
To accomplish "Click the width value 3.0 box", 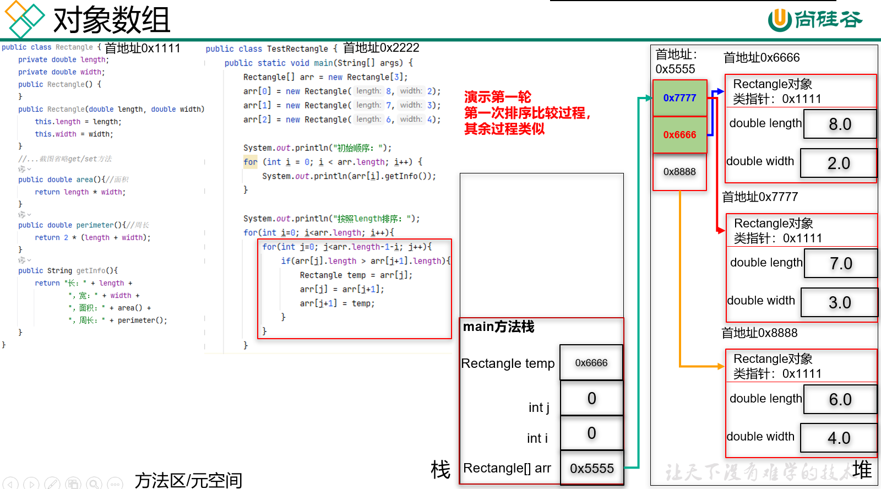I will point(840,302).
